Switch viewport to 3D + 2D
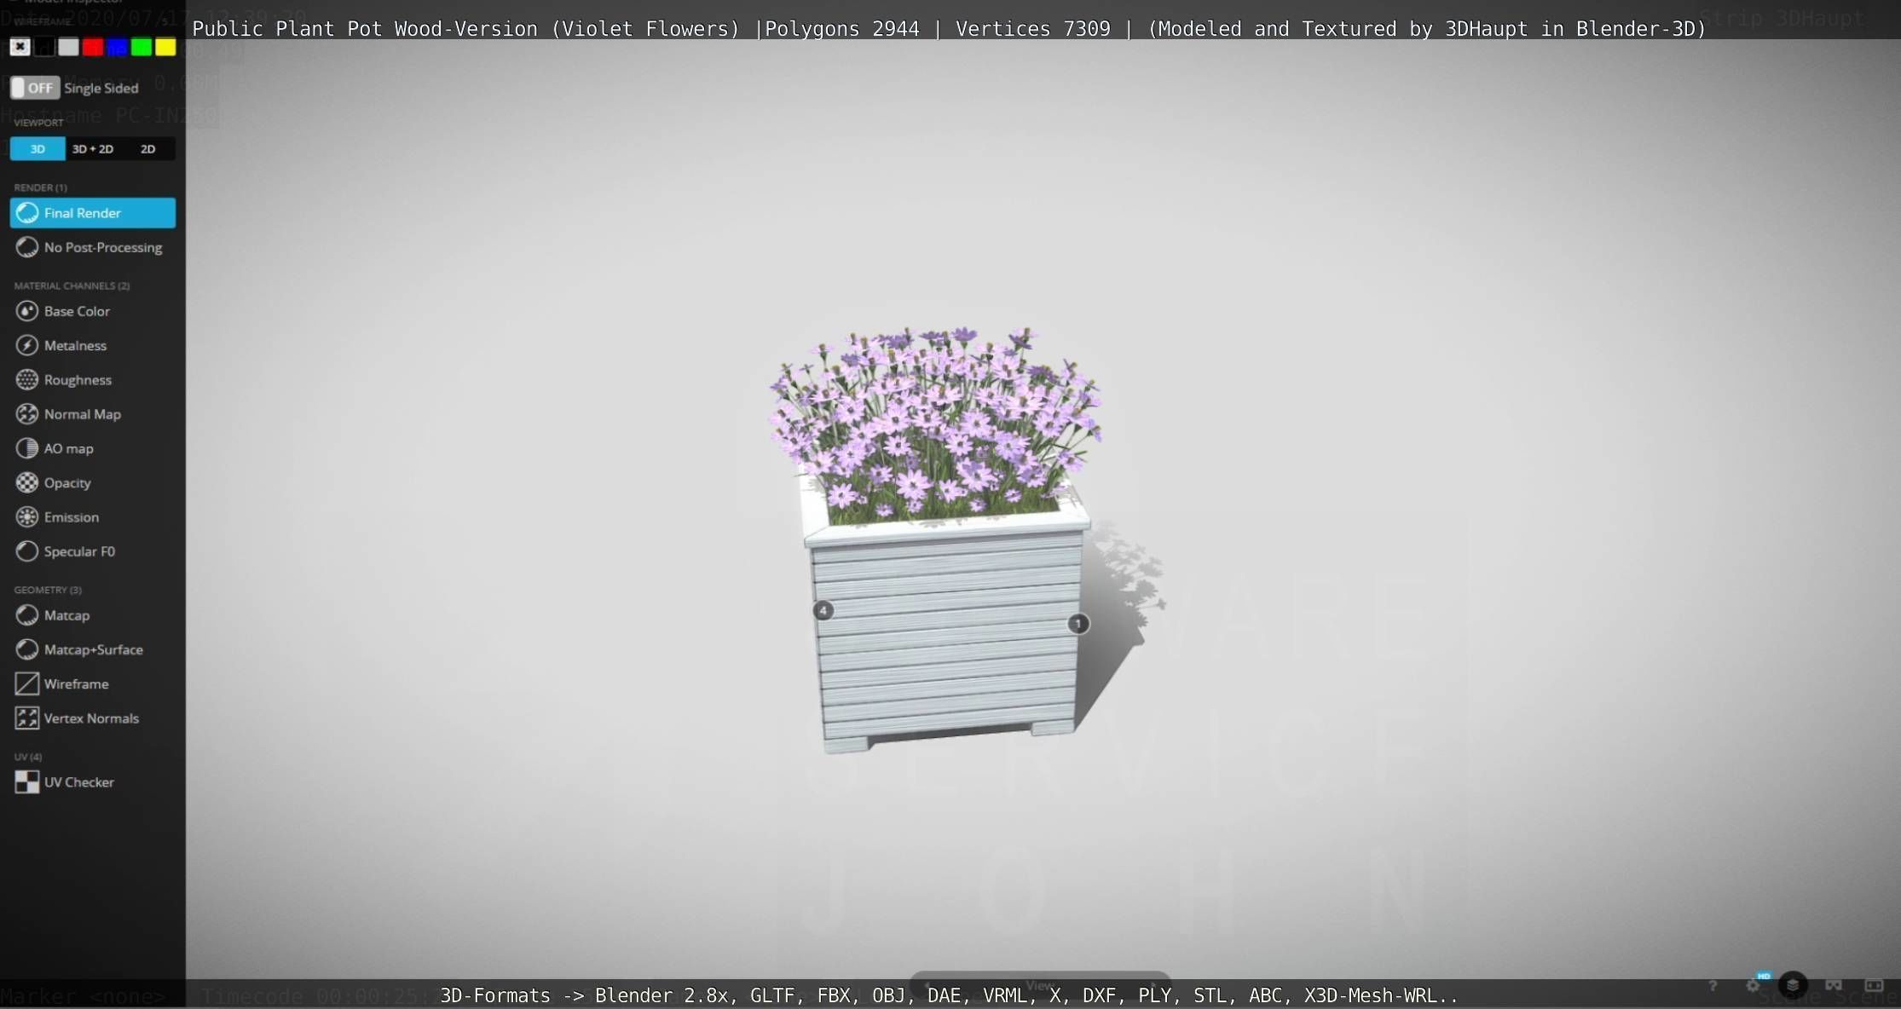This screenshot has height=1009, width=1901. [92, 149]
